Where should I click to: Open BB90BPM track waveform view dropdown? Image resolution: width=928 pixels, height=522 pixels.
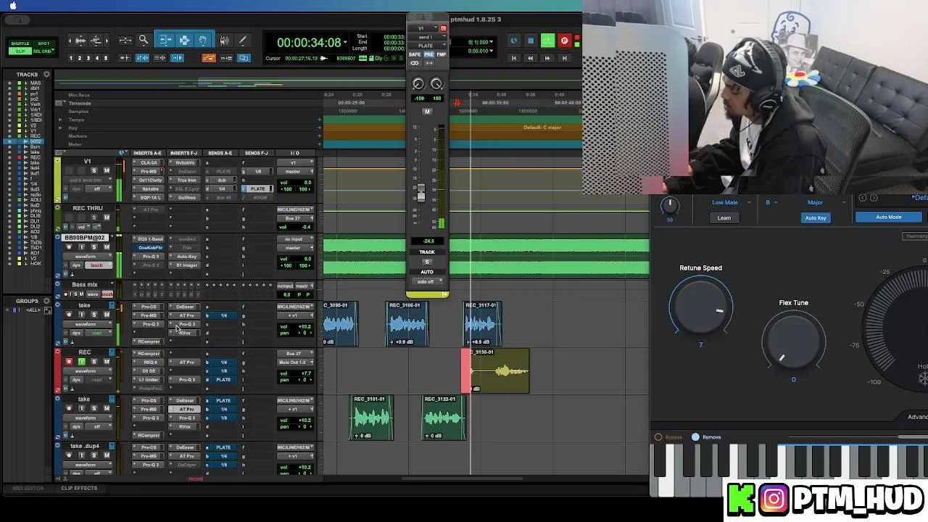[x=87, y=257]
